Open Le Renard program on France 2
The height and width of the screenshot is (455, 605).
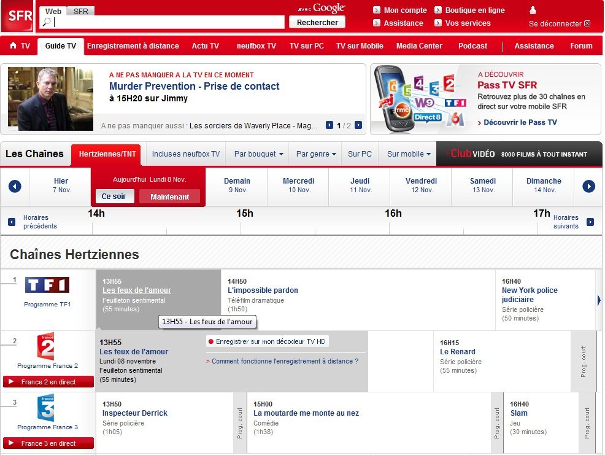458,352
